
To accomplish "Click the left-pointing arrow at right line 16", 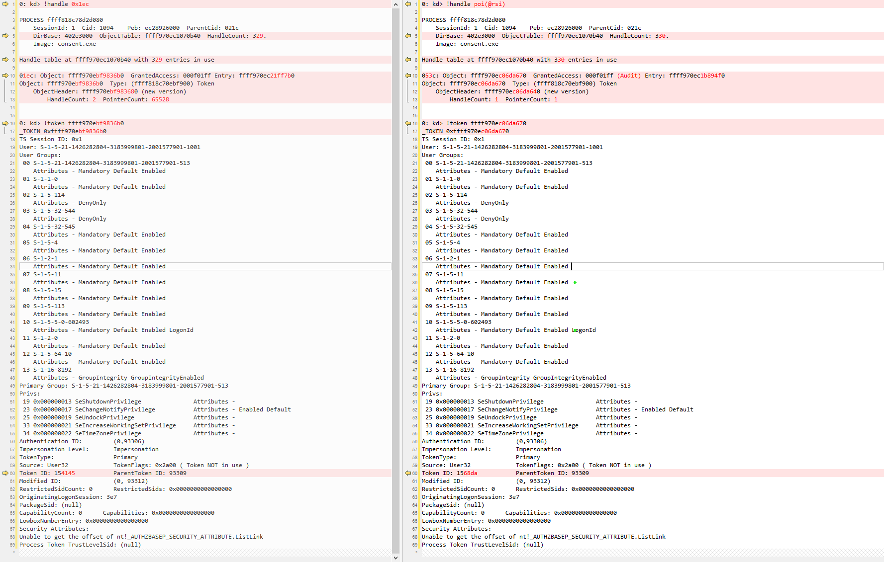I will click(408, 123).
